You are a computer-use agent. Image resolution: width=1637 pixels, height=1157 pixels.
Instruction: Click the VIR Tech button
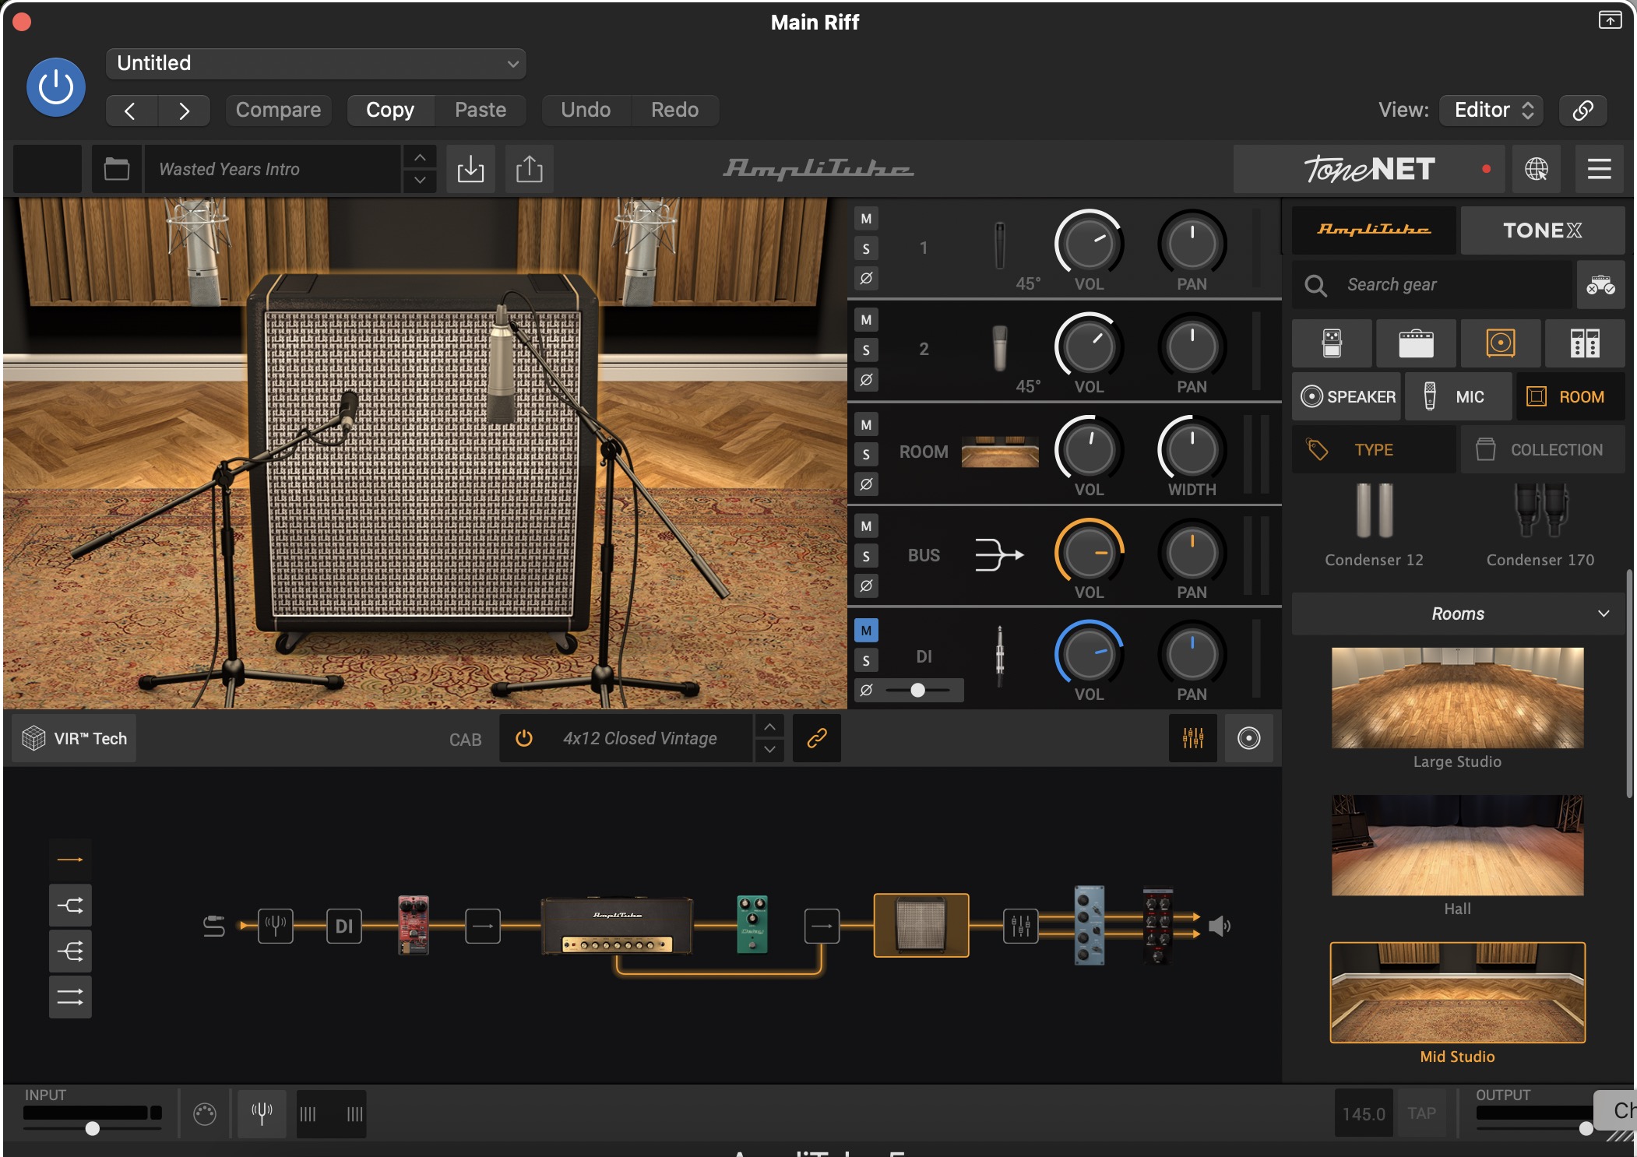(75, 738)
